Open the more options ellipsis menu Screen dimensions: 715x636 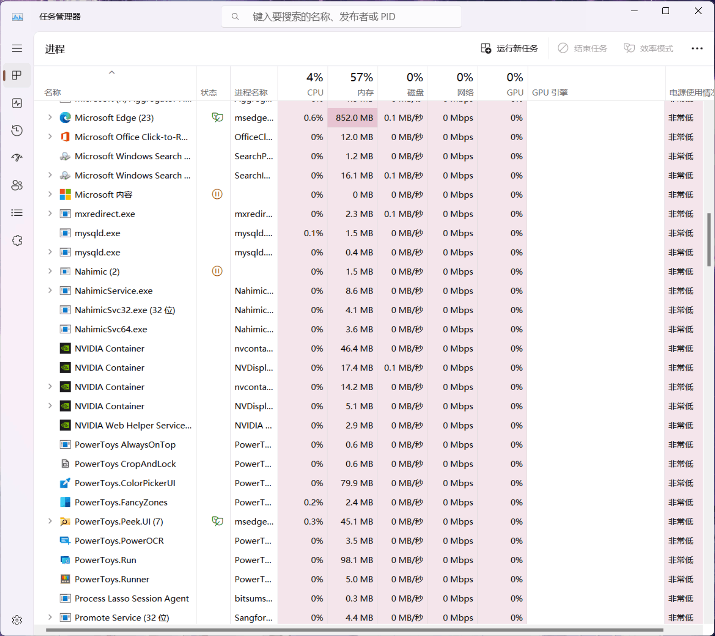(697, 49)
